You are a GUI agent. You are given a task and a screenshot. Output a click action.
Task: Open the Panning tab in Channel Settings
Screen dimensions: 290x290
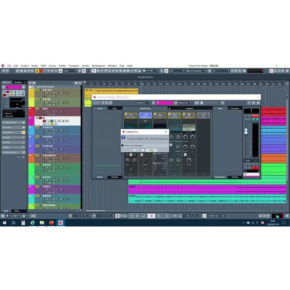click(235, 177)
